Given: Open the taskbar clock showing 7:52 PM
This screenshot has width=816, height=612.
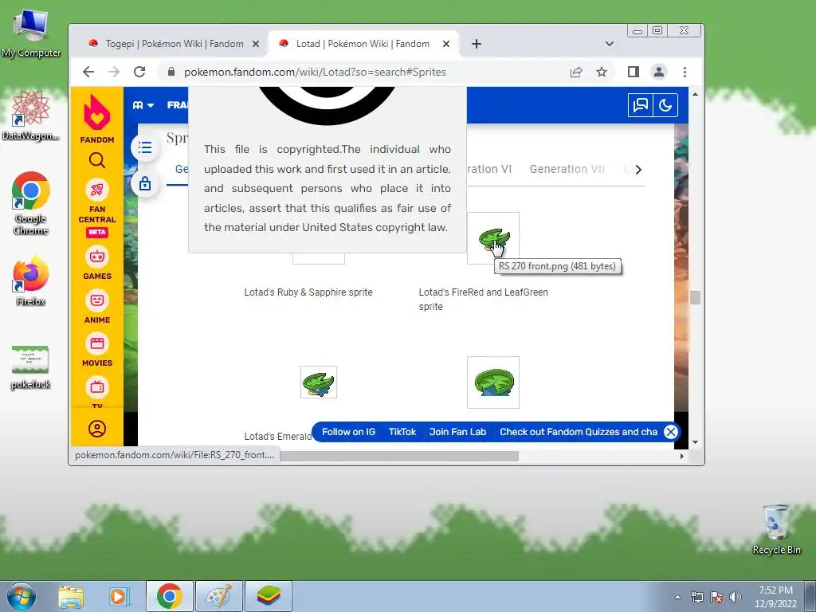Looking at the screenshot, I should pos(775,597).
